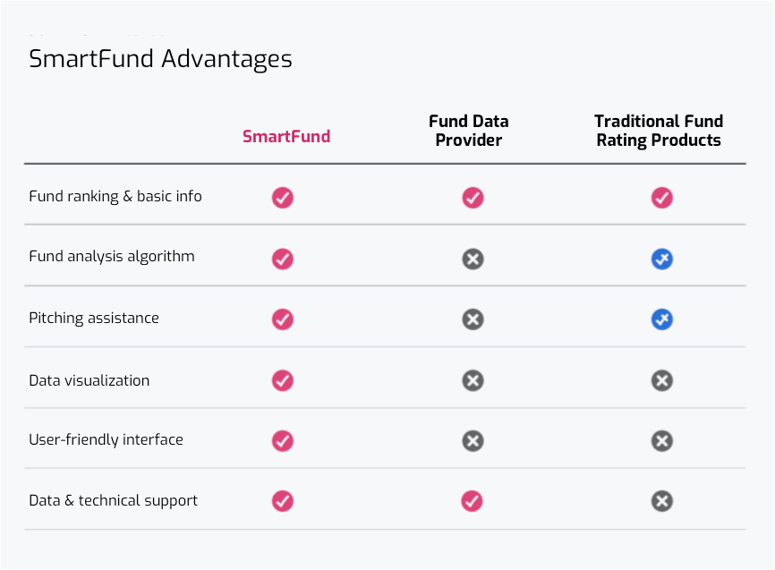Click gray X for Fund Data Provider in Pitching assistance
Viewport: 775px width, 570px height.
[473, 319]
